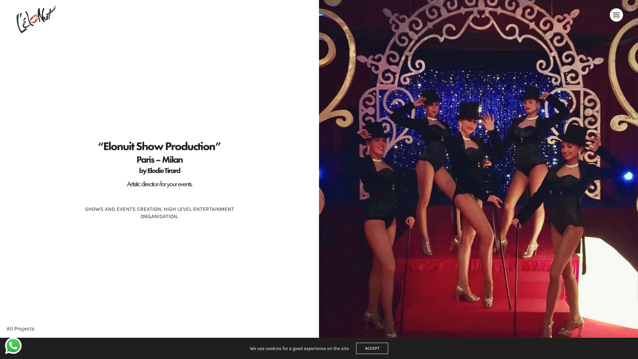Click "Artistic direction for your events." text
The image size is (638, 359).
[159, 184]
